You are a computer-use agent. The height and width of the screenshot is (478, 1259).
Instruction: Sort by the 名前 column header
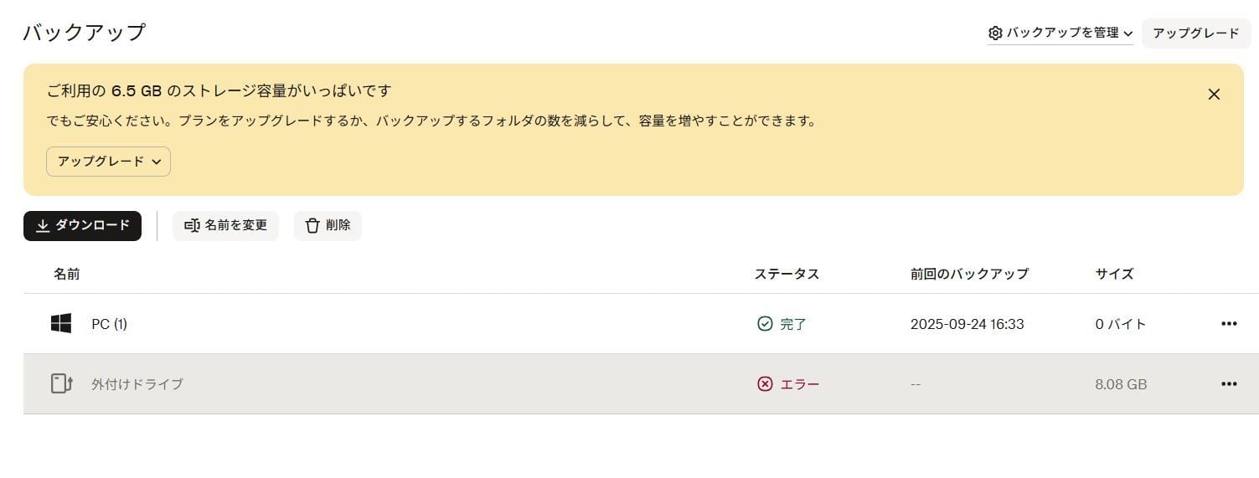coord(67,274)
